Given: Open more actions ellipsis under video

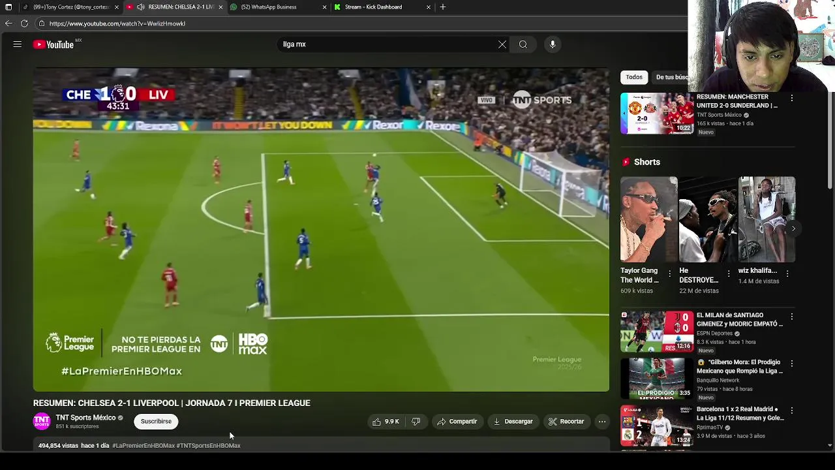Looking at the screenshot, I should [602, 422].
